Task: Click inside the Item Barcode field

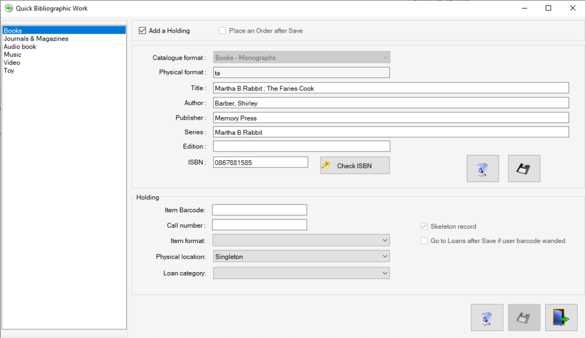Action: coord(259,209)
